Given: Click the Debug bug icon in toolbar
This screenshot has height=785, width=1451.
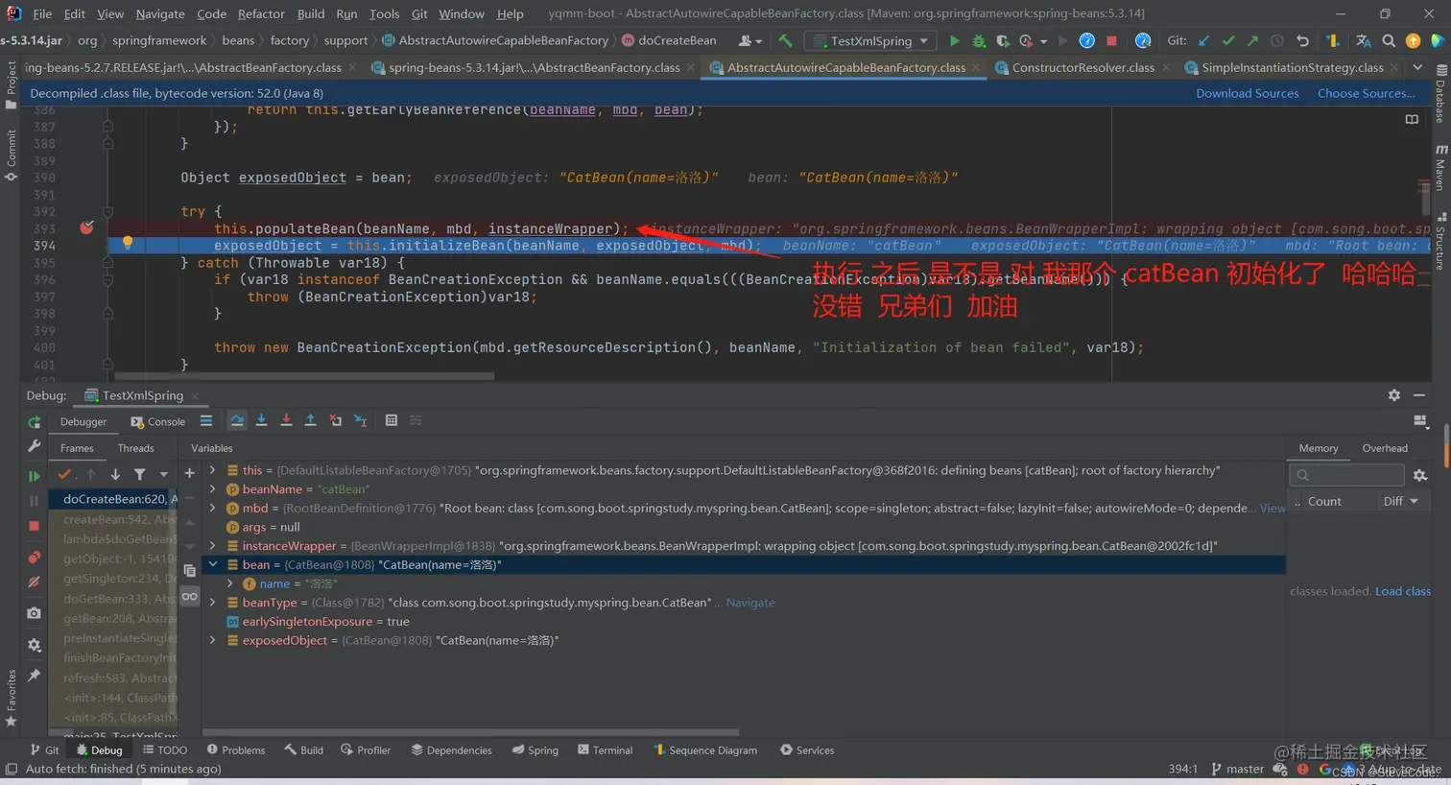Looking at the screenshot, I should pos(979,41).
